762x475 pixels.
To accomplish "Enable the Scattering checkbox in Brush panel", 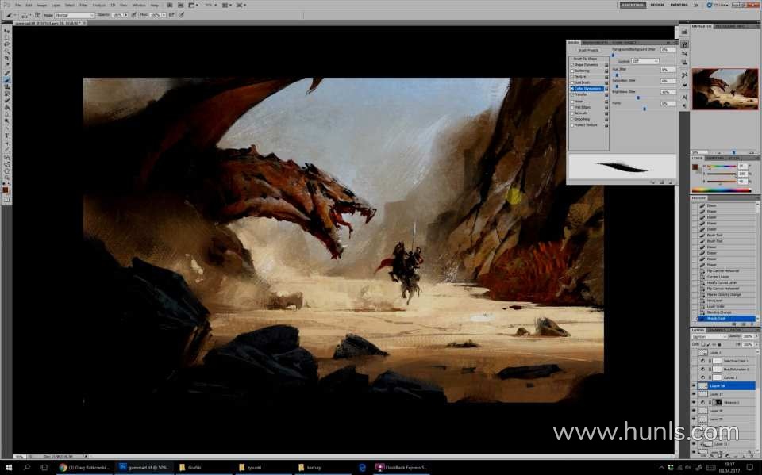I will (571, 71).
